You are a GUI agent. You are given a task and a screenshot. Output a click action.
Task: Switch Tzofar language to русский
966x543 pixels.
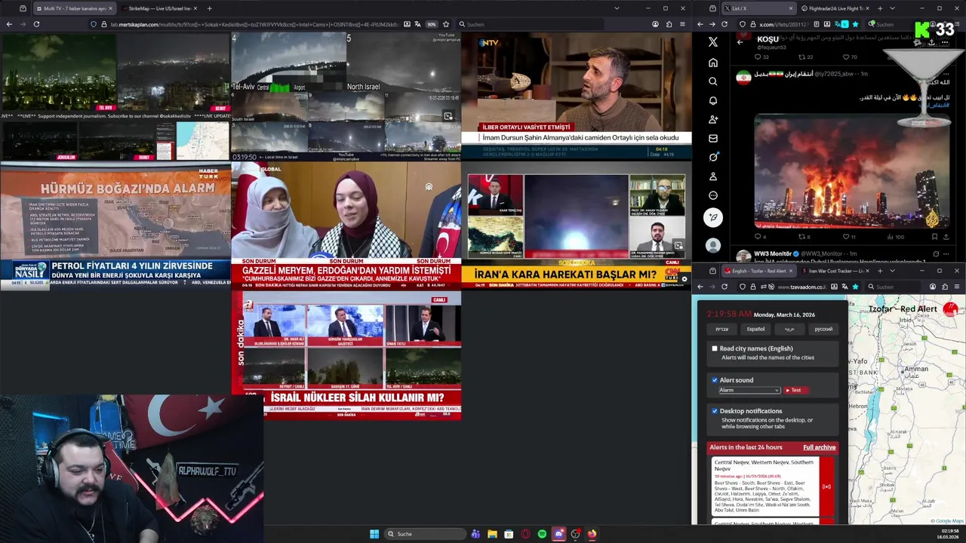[x=823, y=329]
